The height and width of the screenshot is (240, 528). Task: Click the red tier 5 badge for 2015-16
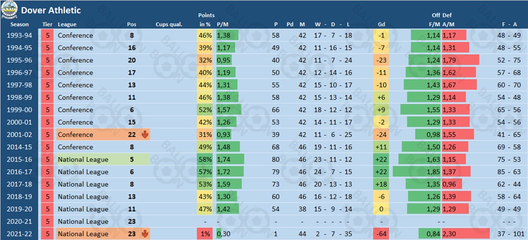tap(47, 160)
